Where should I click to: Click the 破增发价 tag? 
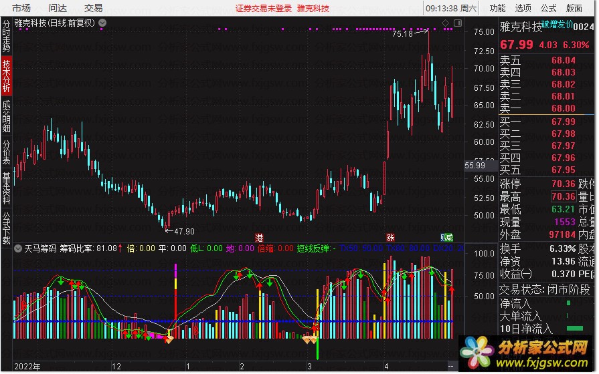click(x=557, y=25)
